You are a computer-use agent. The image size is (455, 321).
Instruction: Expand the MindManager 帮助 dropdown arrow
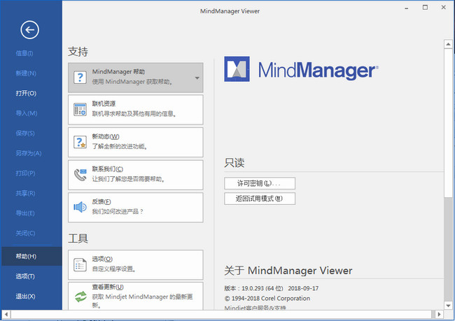click(x=197, y=78)
